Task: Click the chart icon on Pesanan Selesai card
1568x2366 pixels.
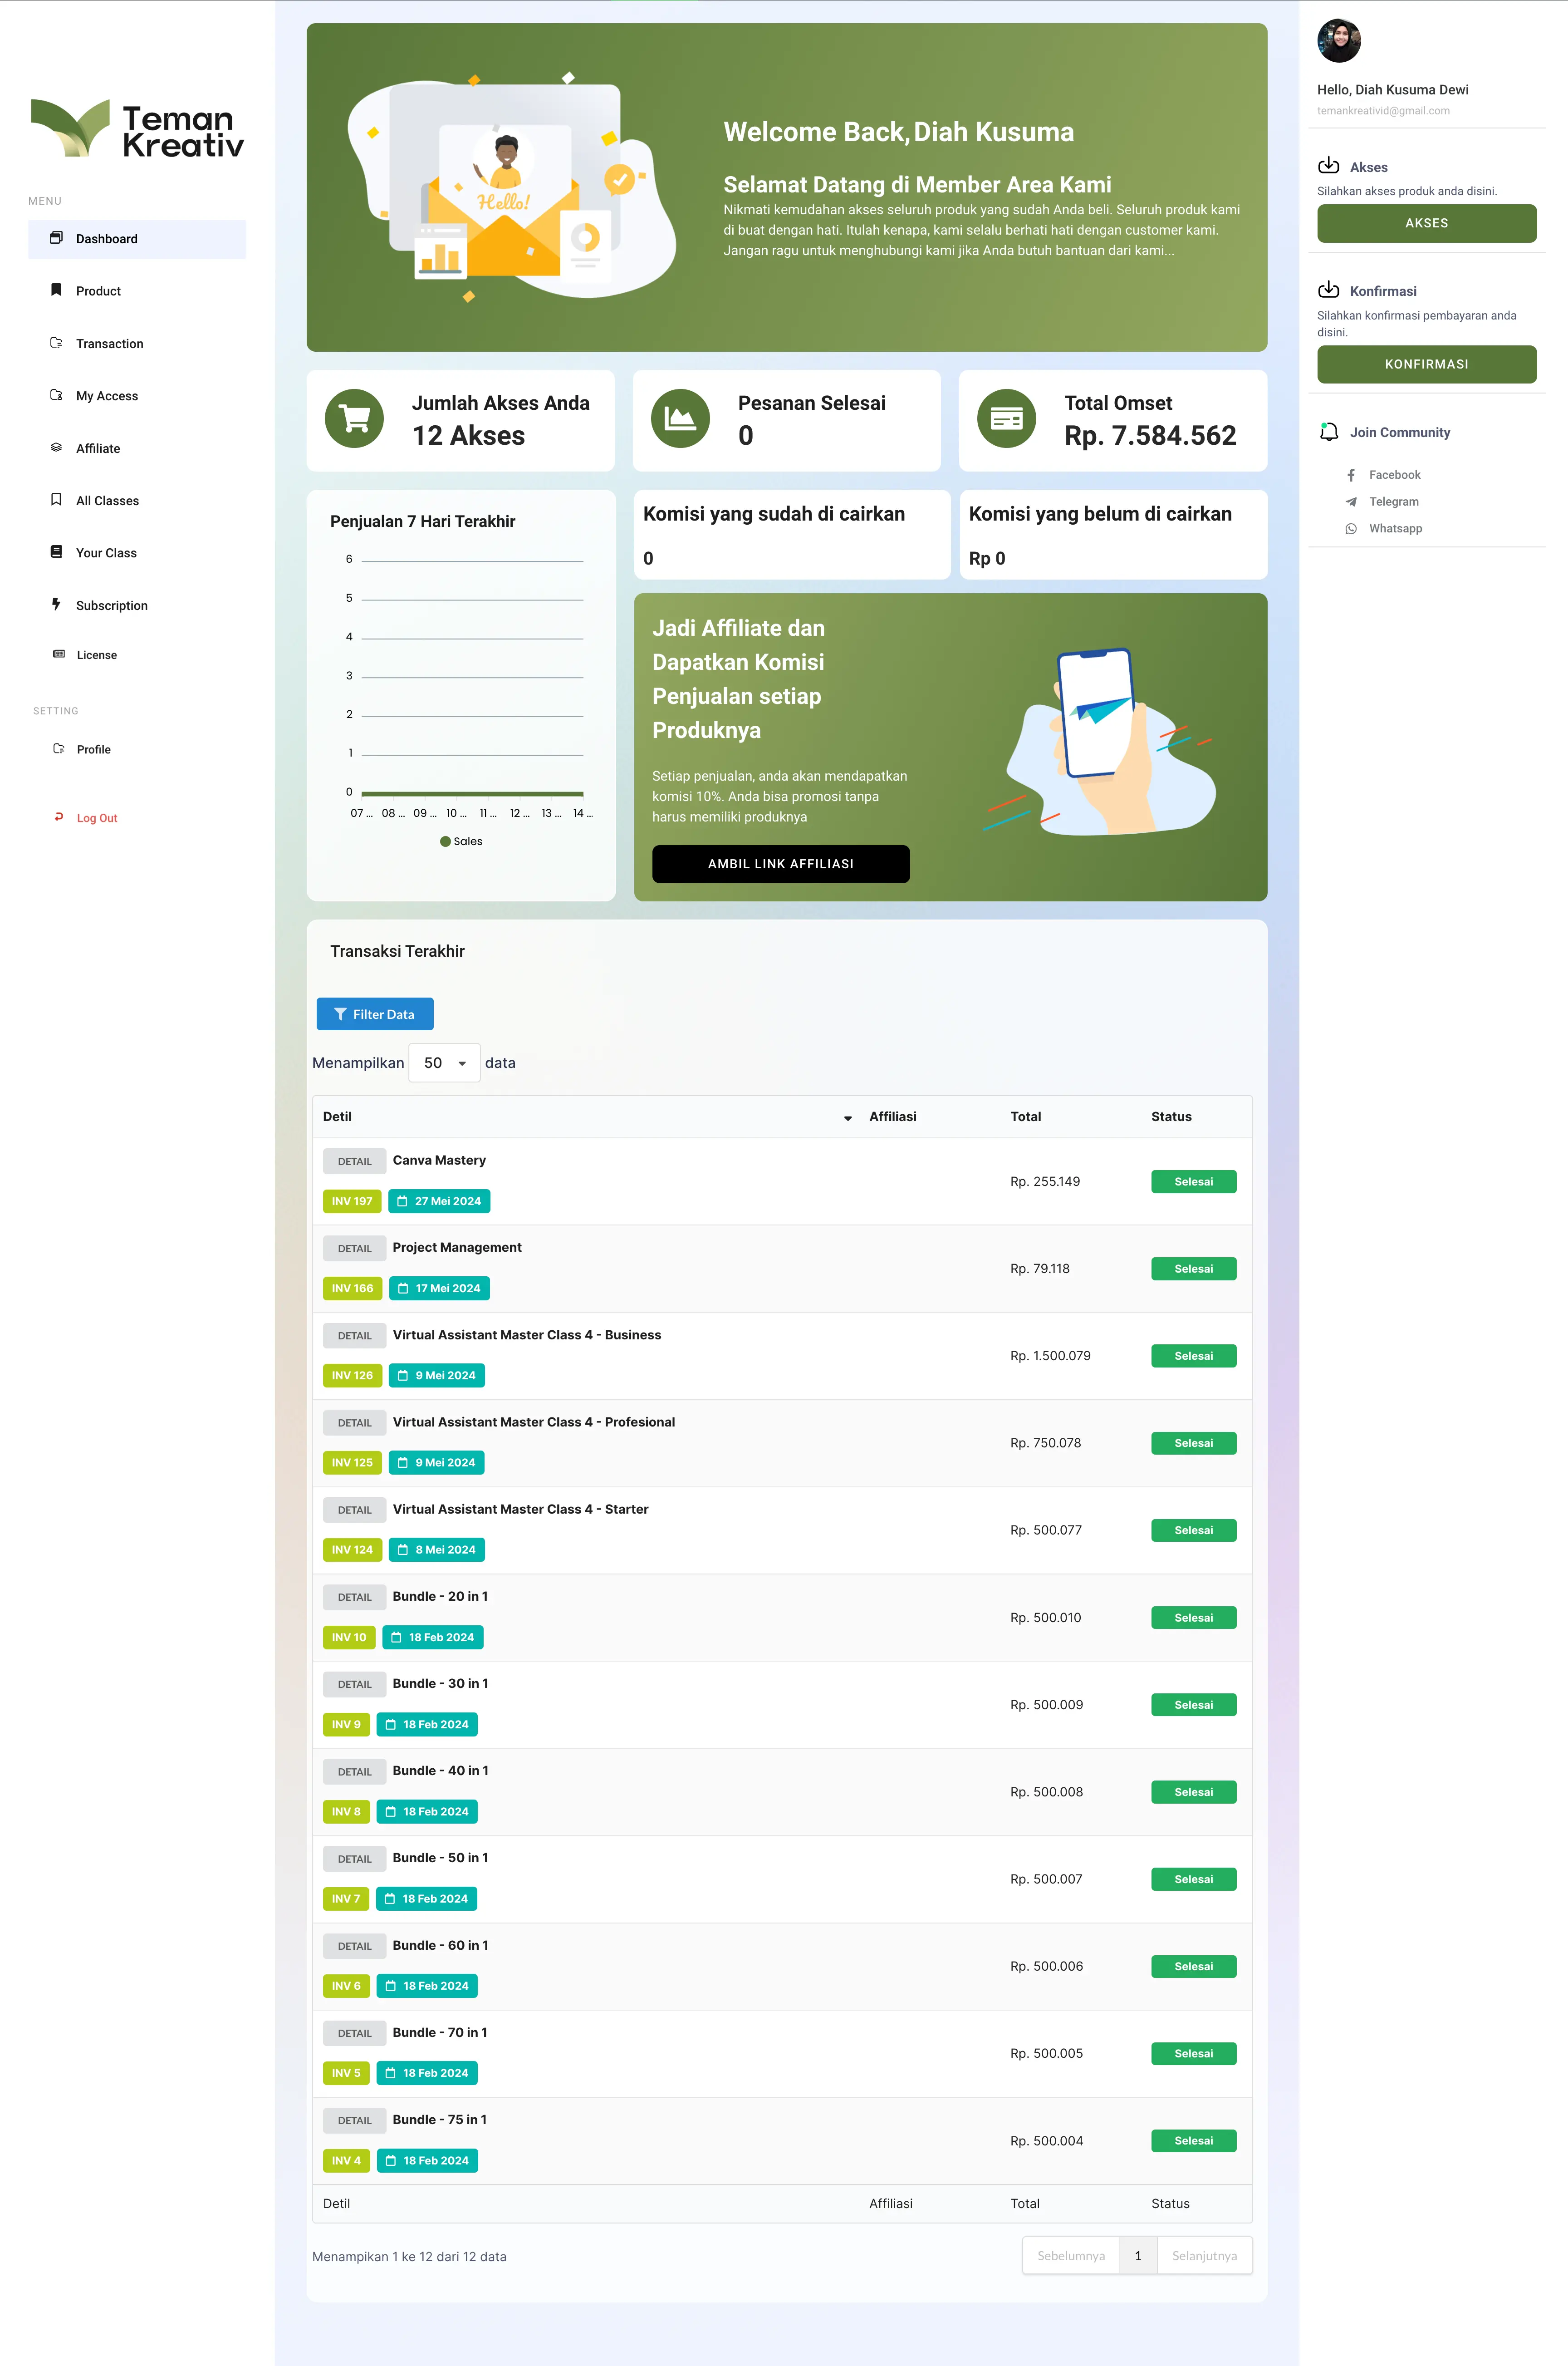Action: [x=680, y=418]
